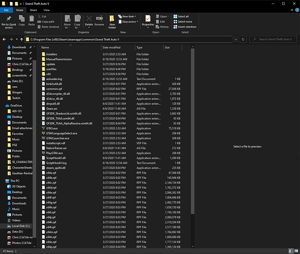
Task: Refresh the folder view
Action: (243, 40)
